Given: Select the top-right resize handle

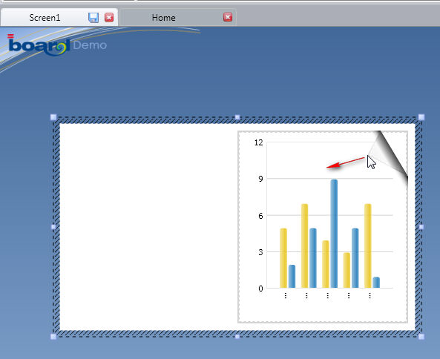Looking at the screenshot, I should [421, 117].
